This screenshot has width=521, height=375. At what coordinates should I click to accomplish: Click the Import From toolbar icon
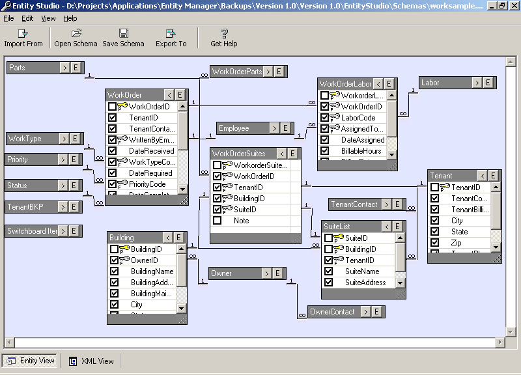click(x=23, y=33)
